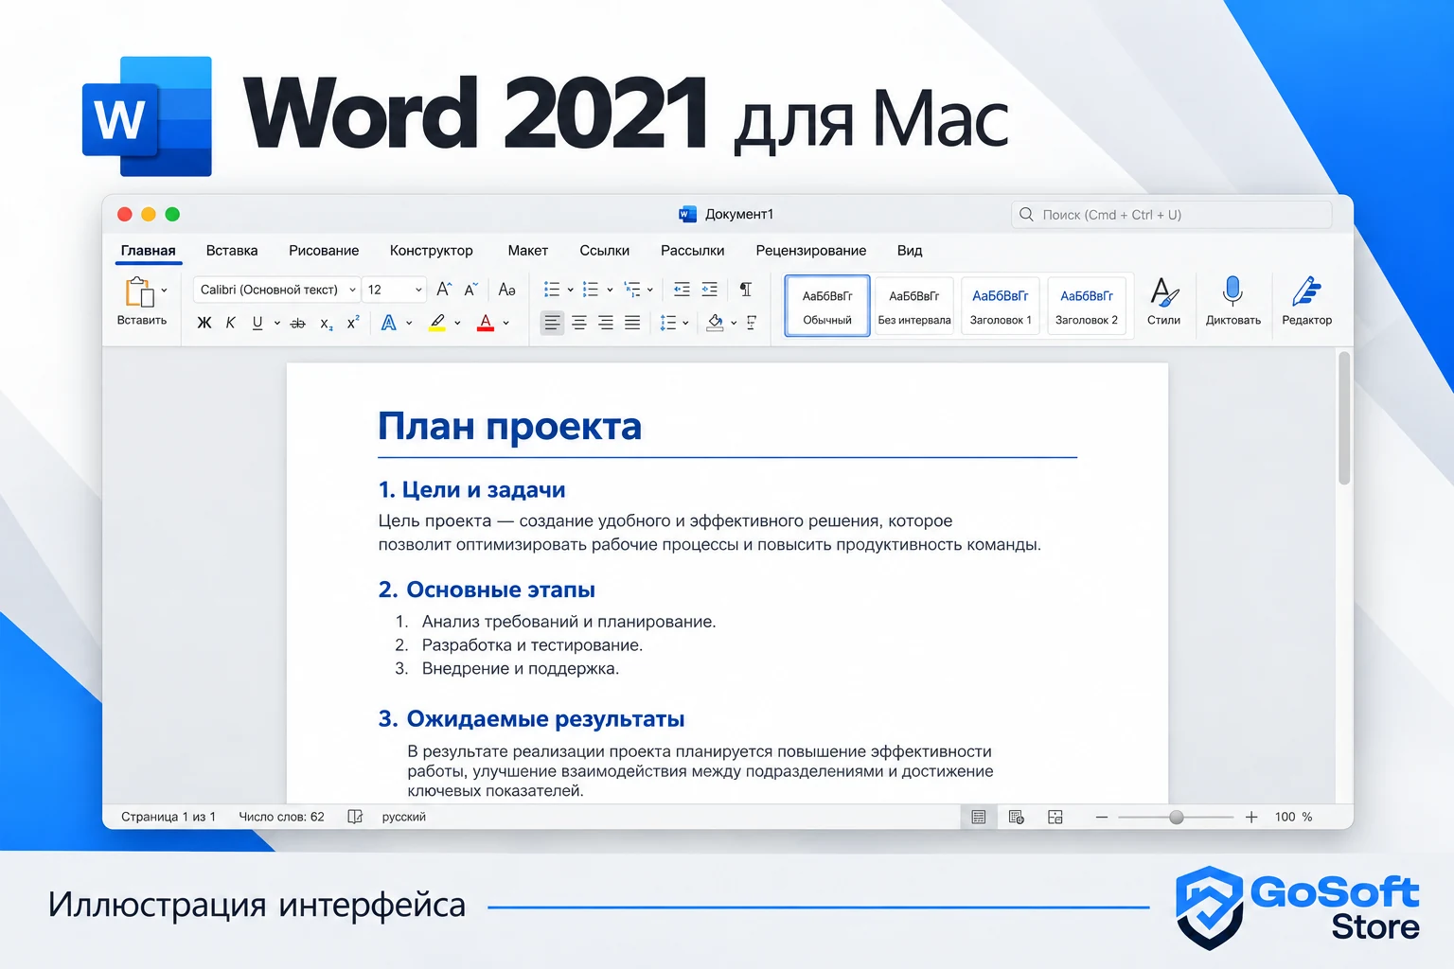Open the change case Aa tool

[x=506, y=290]
